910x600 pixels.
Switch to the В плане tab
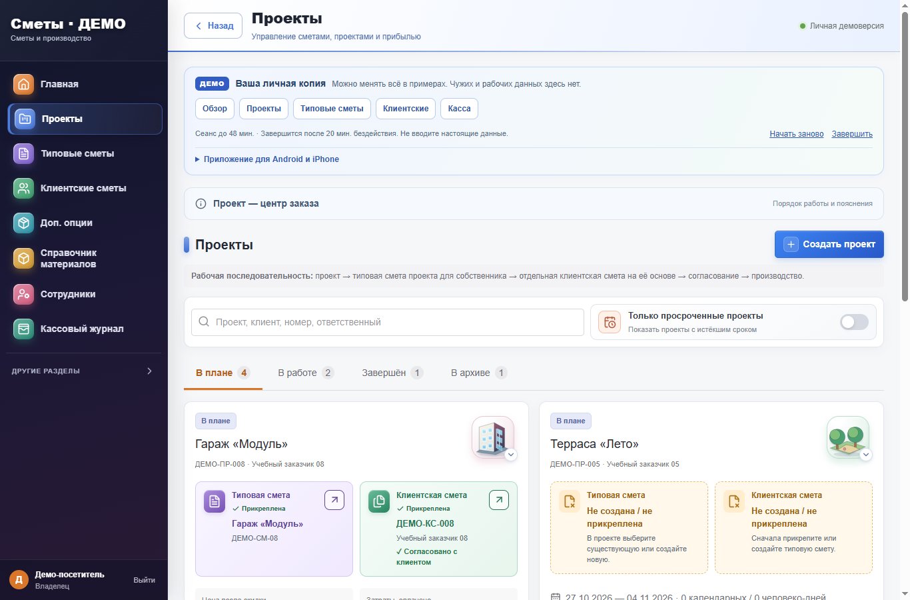(x=223, y=373)
